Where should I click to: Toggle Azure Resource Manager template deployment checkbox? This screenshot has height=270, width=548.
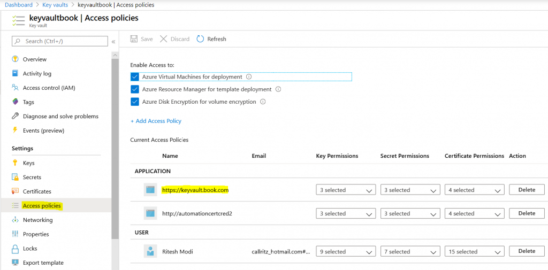[x=135, y=89]
